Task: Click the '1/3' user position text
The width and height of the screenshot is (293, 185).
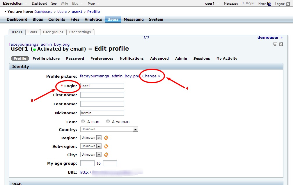Action: (146, 37)
